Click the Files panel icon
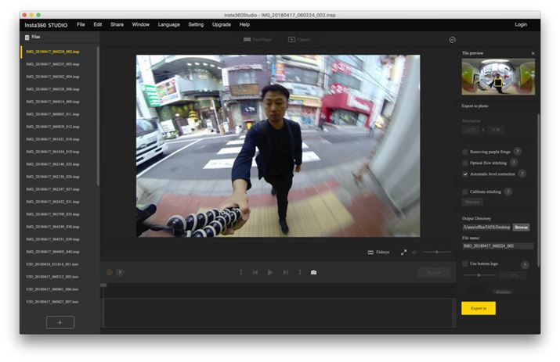 (27, 37)
